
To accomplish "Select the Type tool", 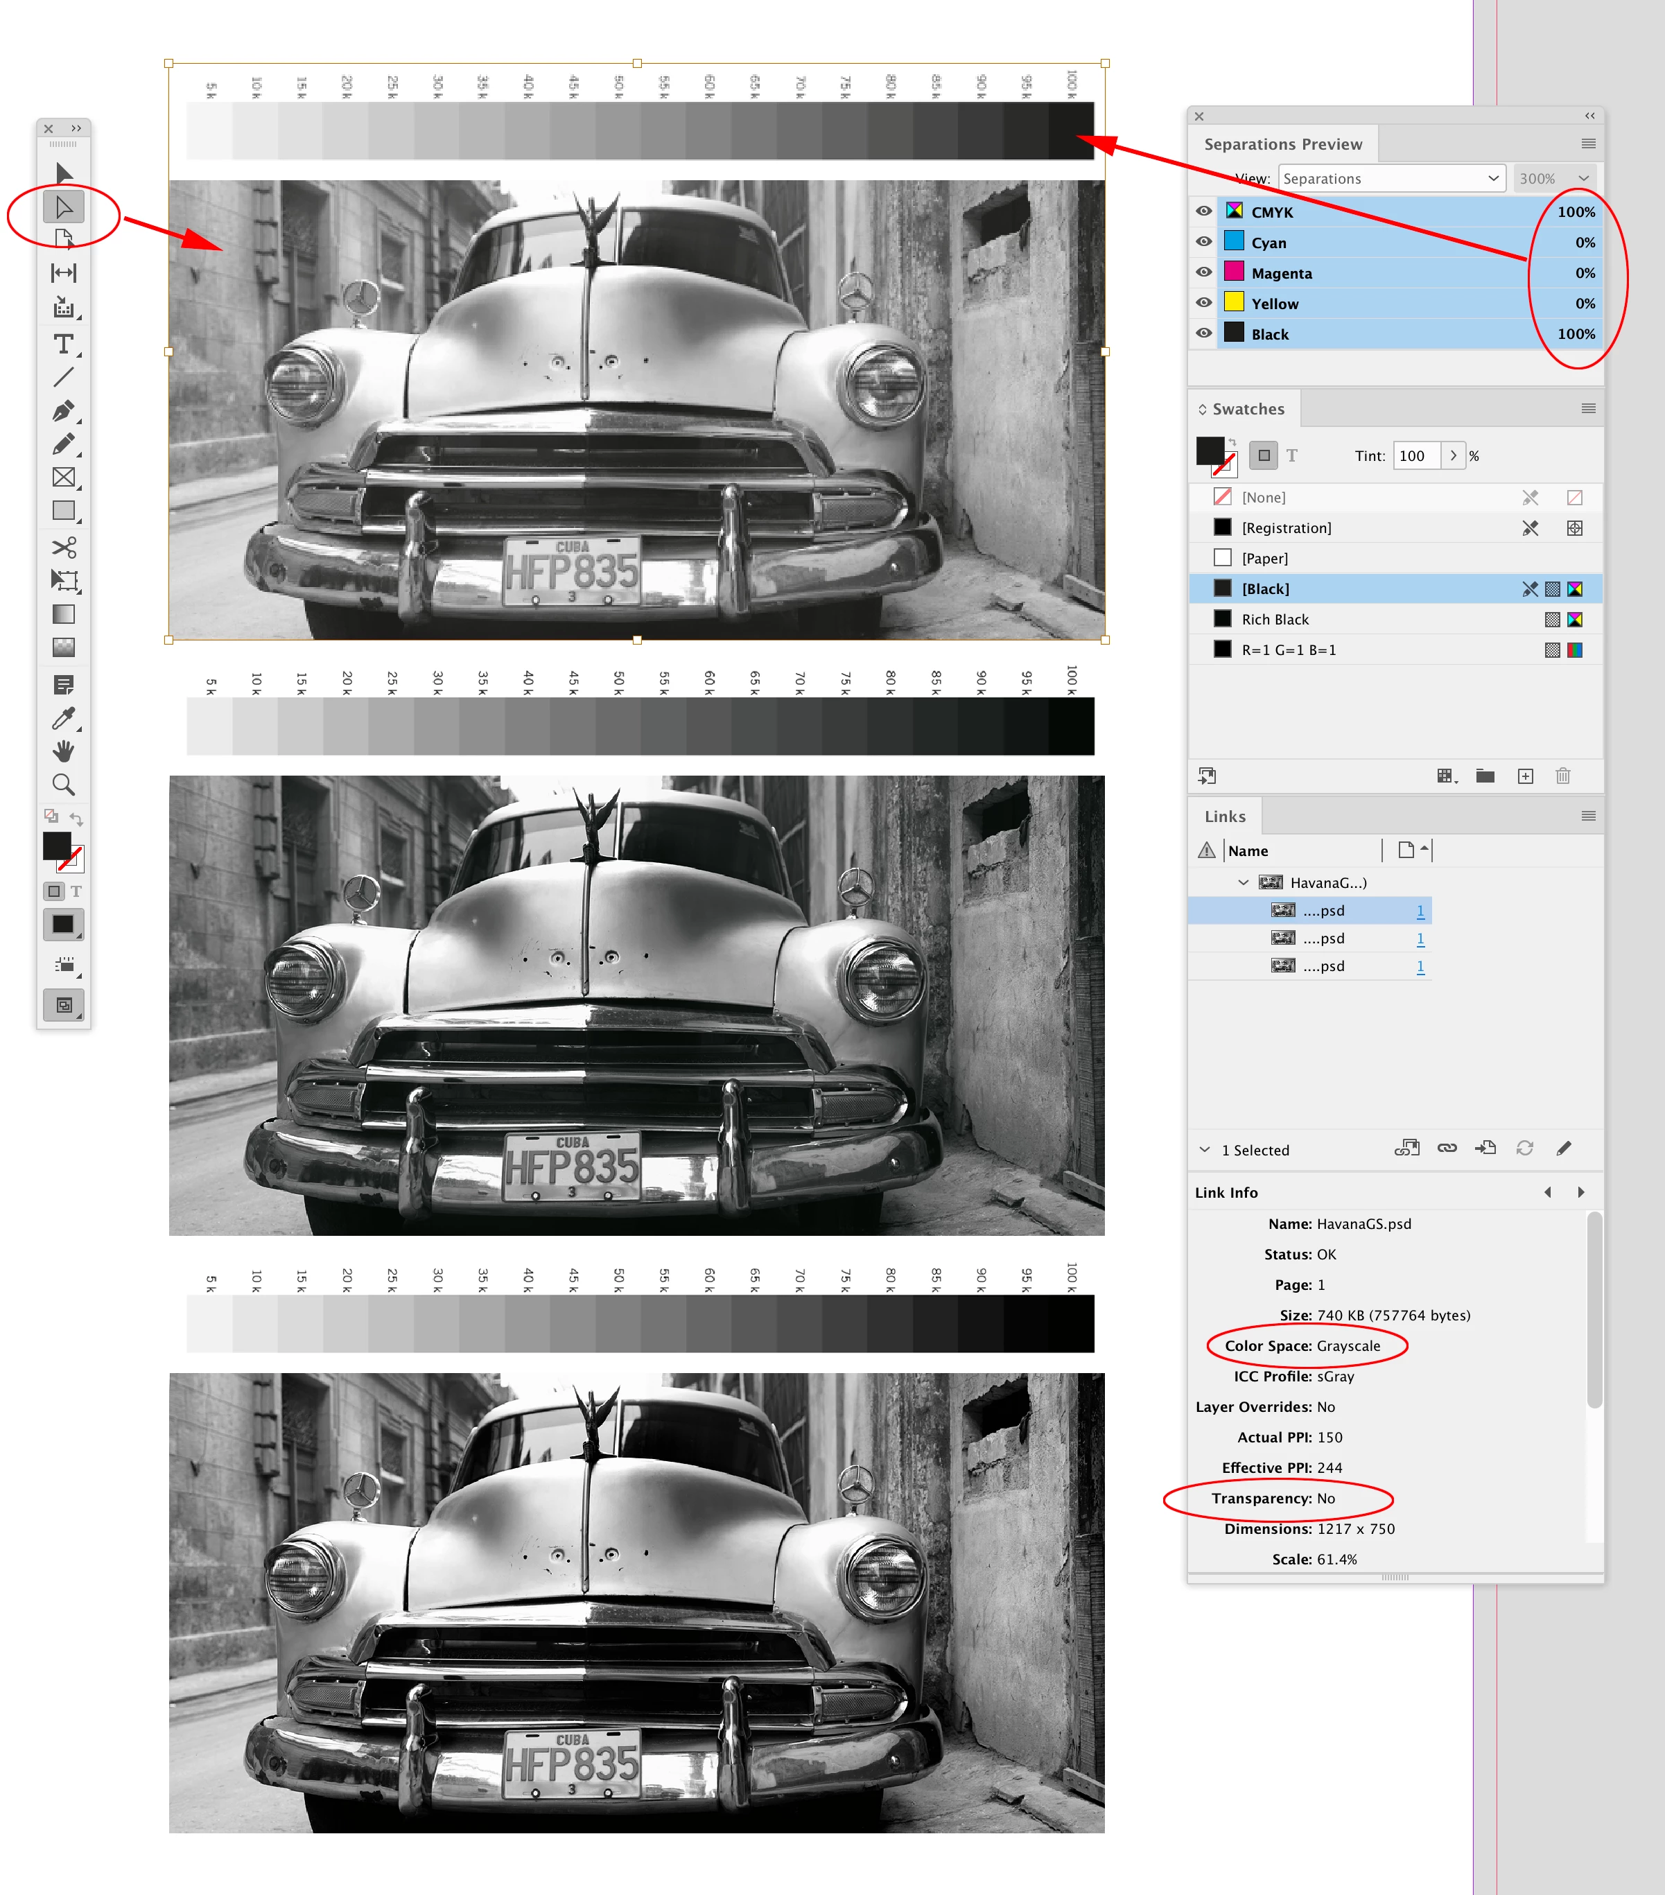I will [x=63, y=345].
